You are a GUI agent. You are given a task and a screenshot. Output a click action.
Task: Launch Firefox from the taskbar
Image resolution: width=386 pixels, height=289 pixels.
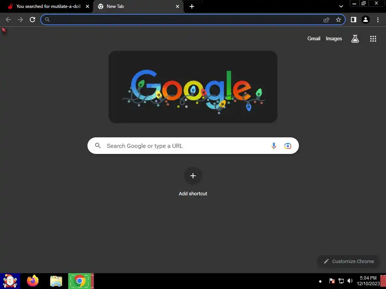[x=33, y=281]
